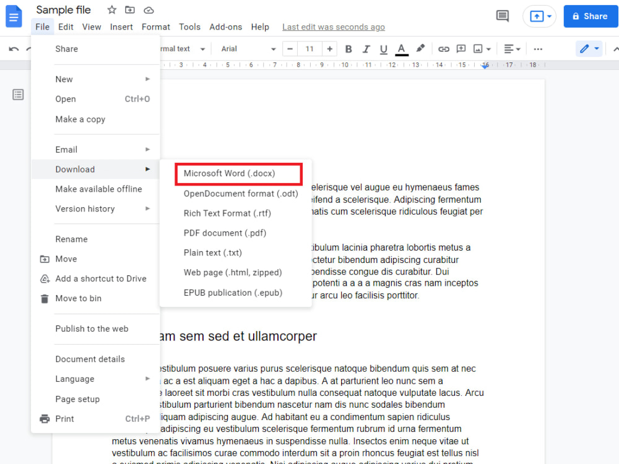Select Make available offline
This screenshot has height=464, width=619.
point(95,189)
